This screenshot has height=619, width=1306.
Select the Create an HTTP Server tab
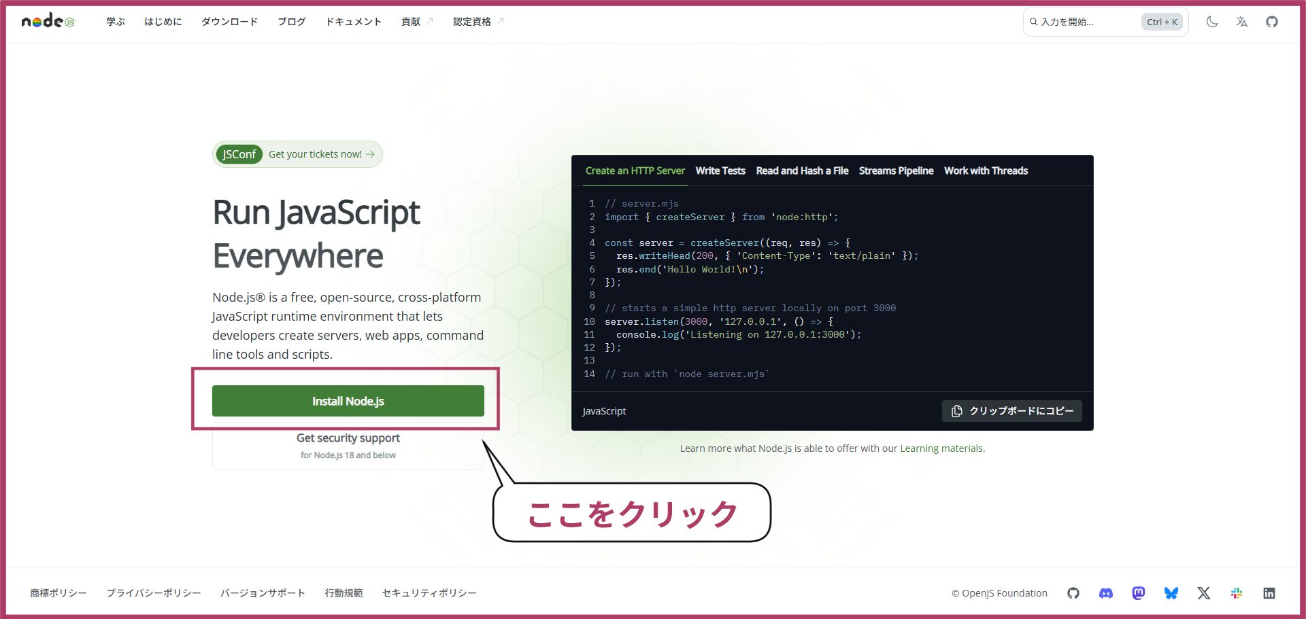635,171
